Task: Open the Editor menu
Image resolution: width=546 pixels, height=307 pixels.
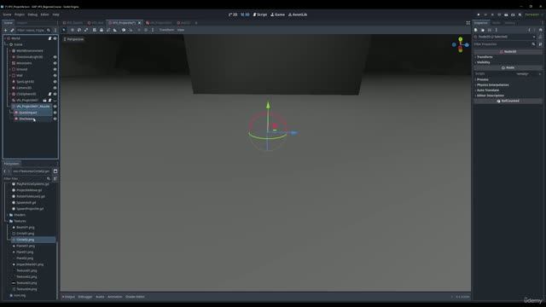Action: (x=44, y=14)
